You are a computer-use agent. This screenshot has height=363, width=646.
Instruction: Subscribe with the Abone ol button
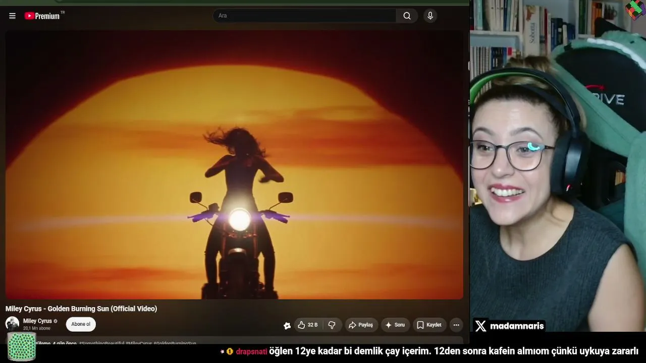tap(81, 324)
